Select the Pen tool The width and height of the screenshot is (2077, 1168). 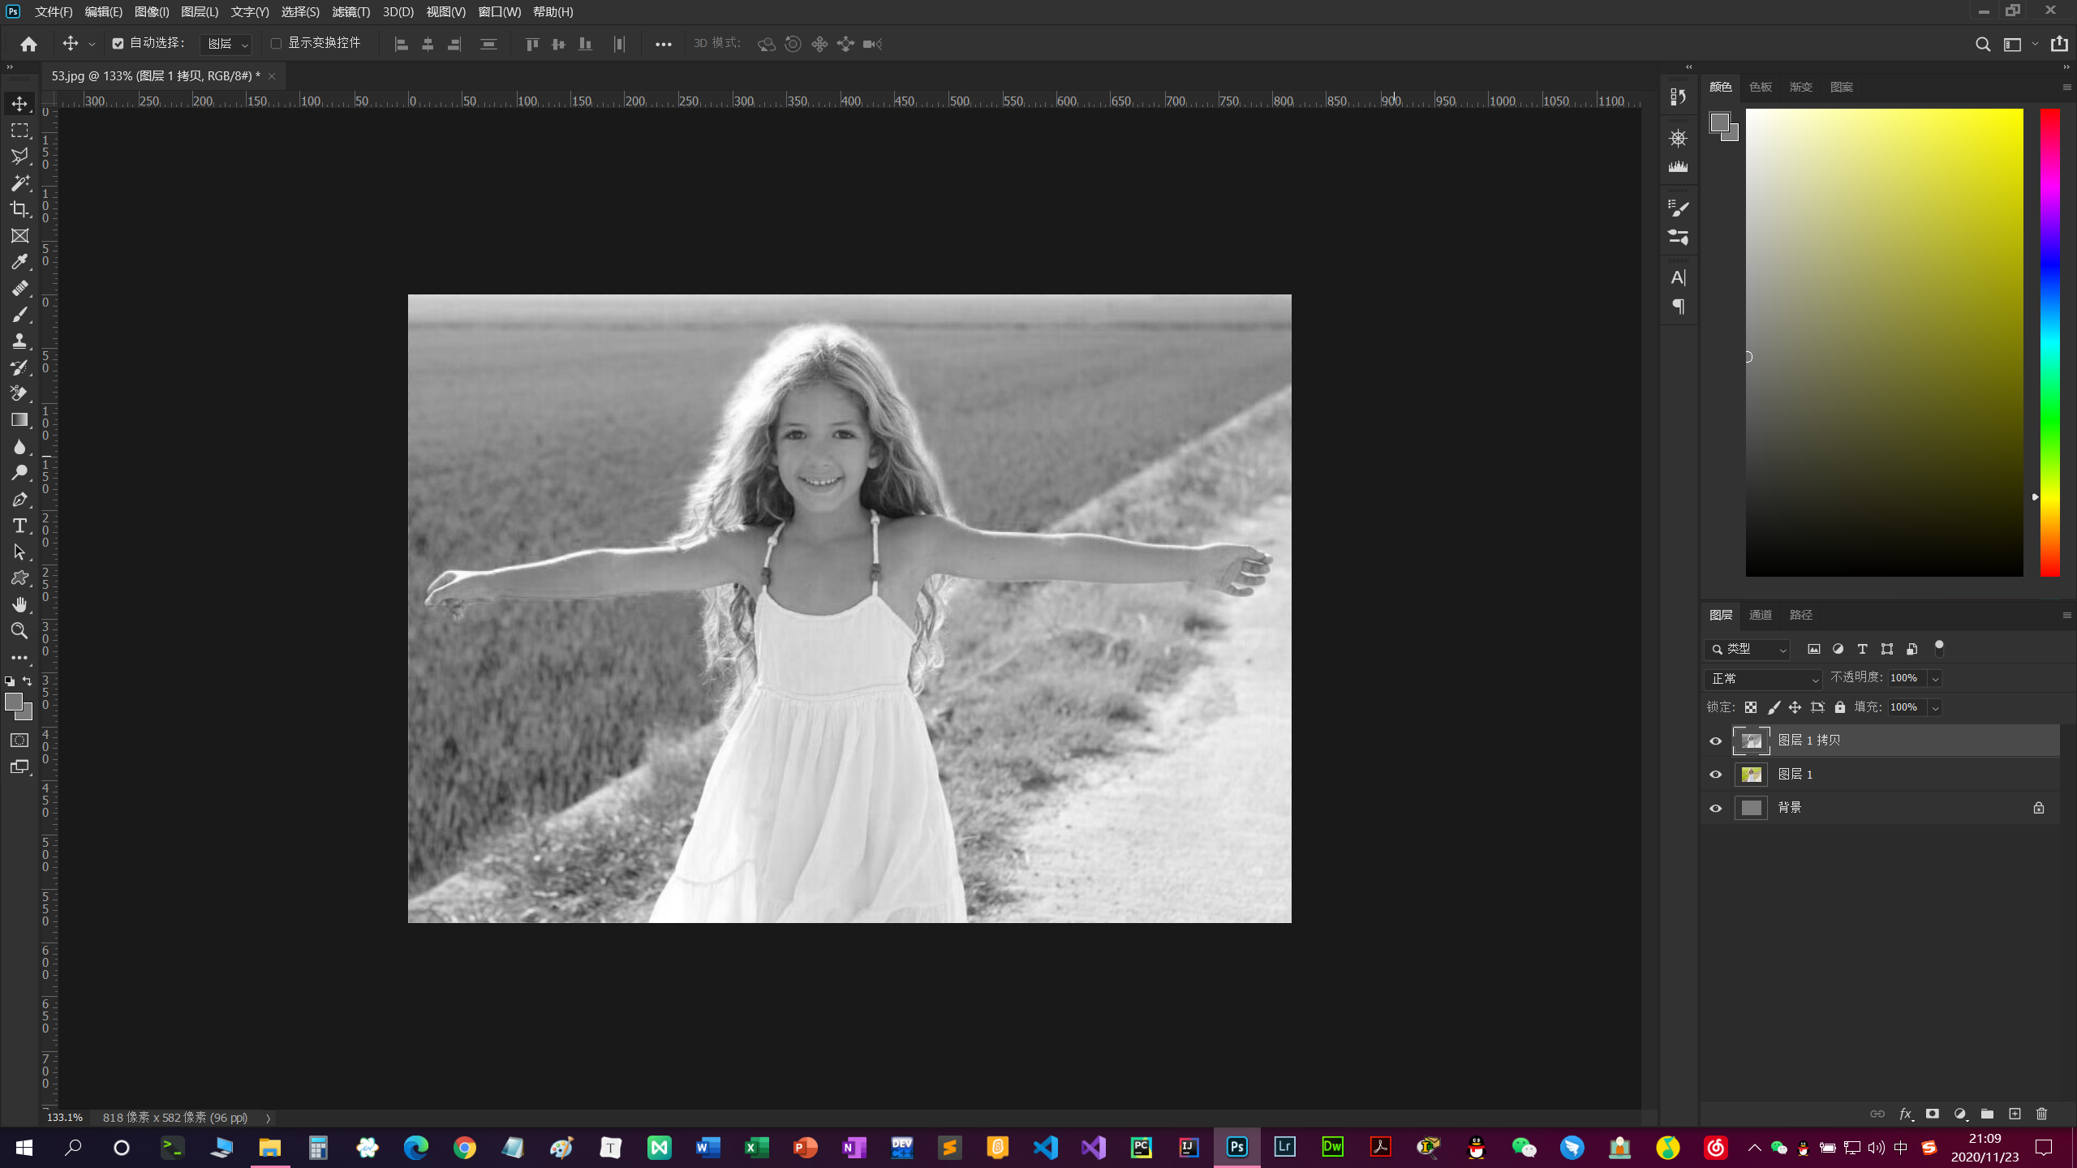click(x=19, y=499)
